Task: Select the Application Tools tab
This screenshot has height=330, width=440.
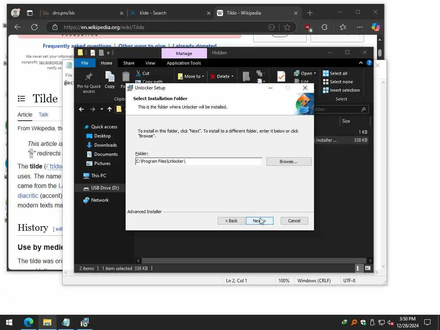Action: 184,63
